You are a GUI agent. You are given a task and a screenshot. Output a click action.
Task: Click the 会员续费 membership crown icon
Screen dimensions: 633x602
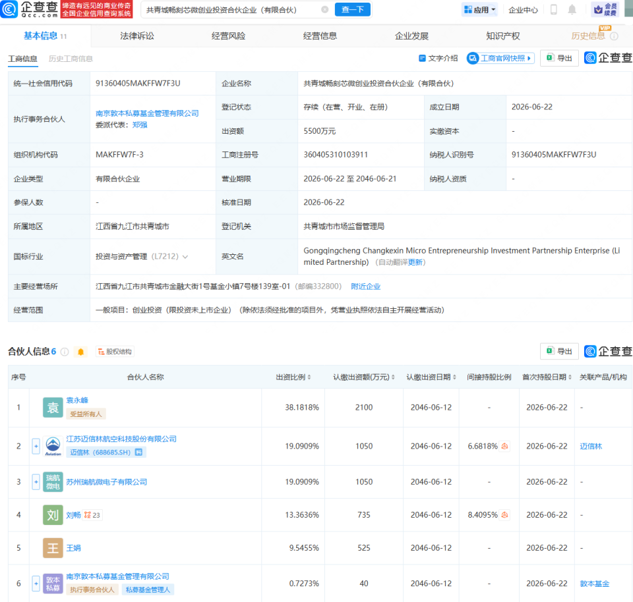605,10
